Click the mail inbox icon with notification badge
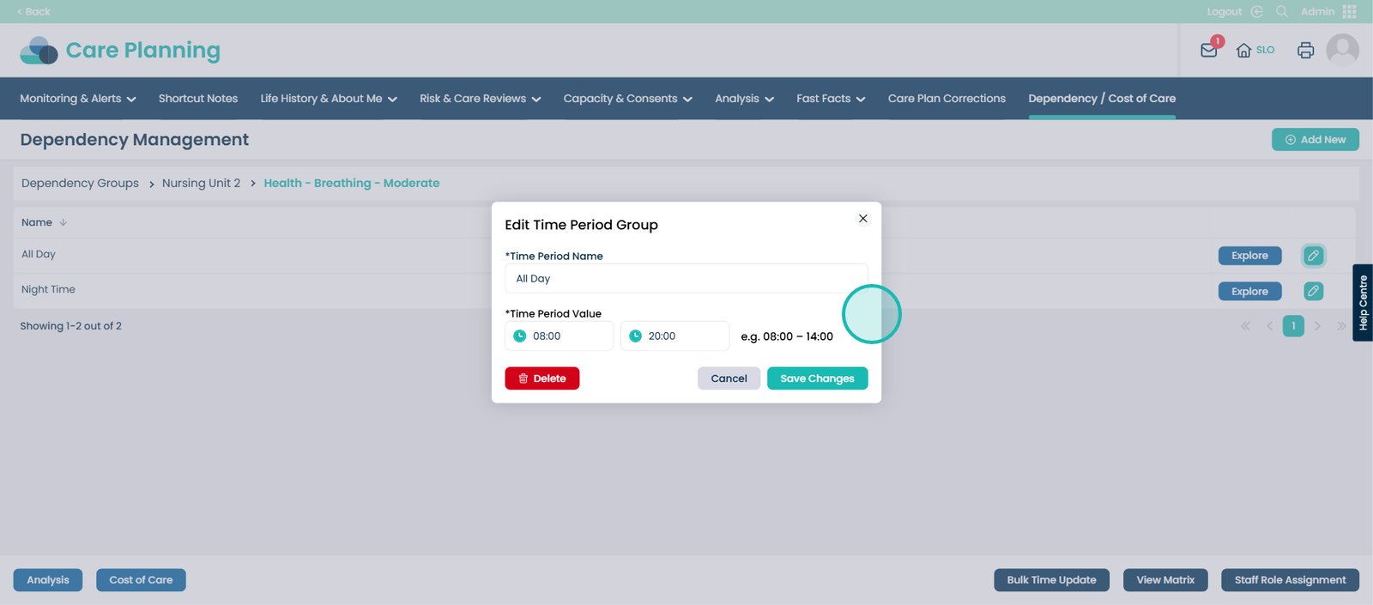Screen dimensions: 1373x605 (1209, 50)
